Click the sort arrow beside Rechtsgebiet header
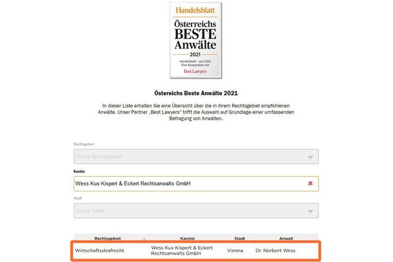 click(144, 239)
